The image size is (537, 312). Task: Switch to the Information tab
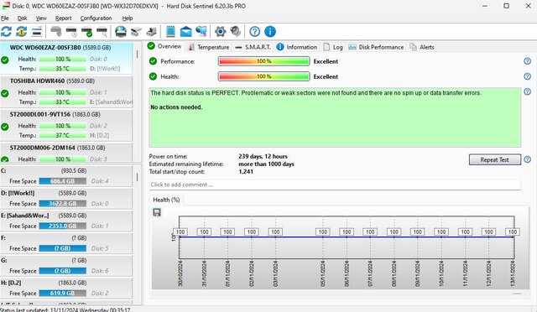tap(296, 47)
